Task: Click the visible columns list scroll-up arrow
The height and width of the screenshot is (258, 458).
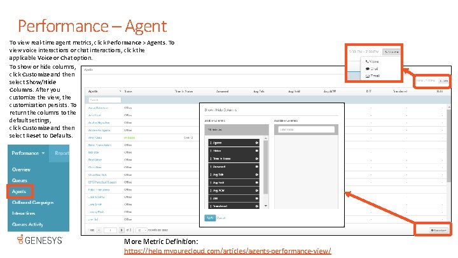Action: click(x=265, y=138)
